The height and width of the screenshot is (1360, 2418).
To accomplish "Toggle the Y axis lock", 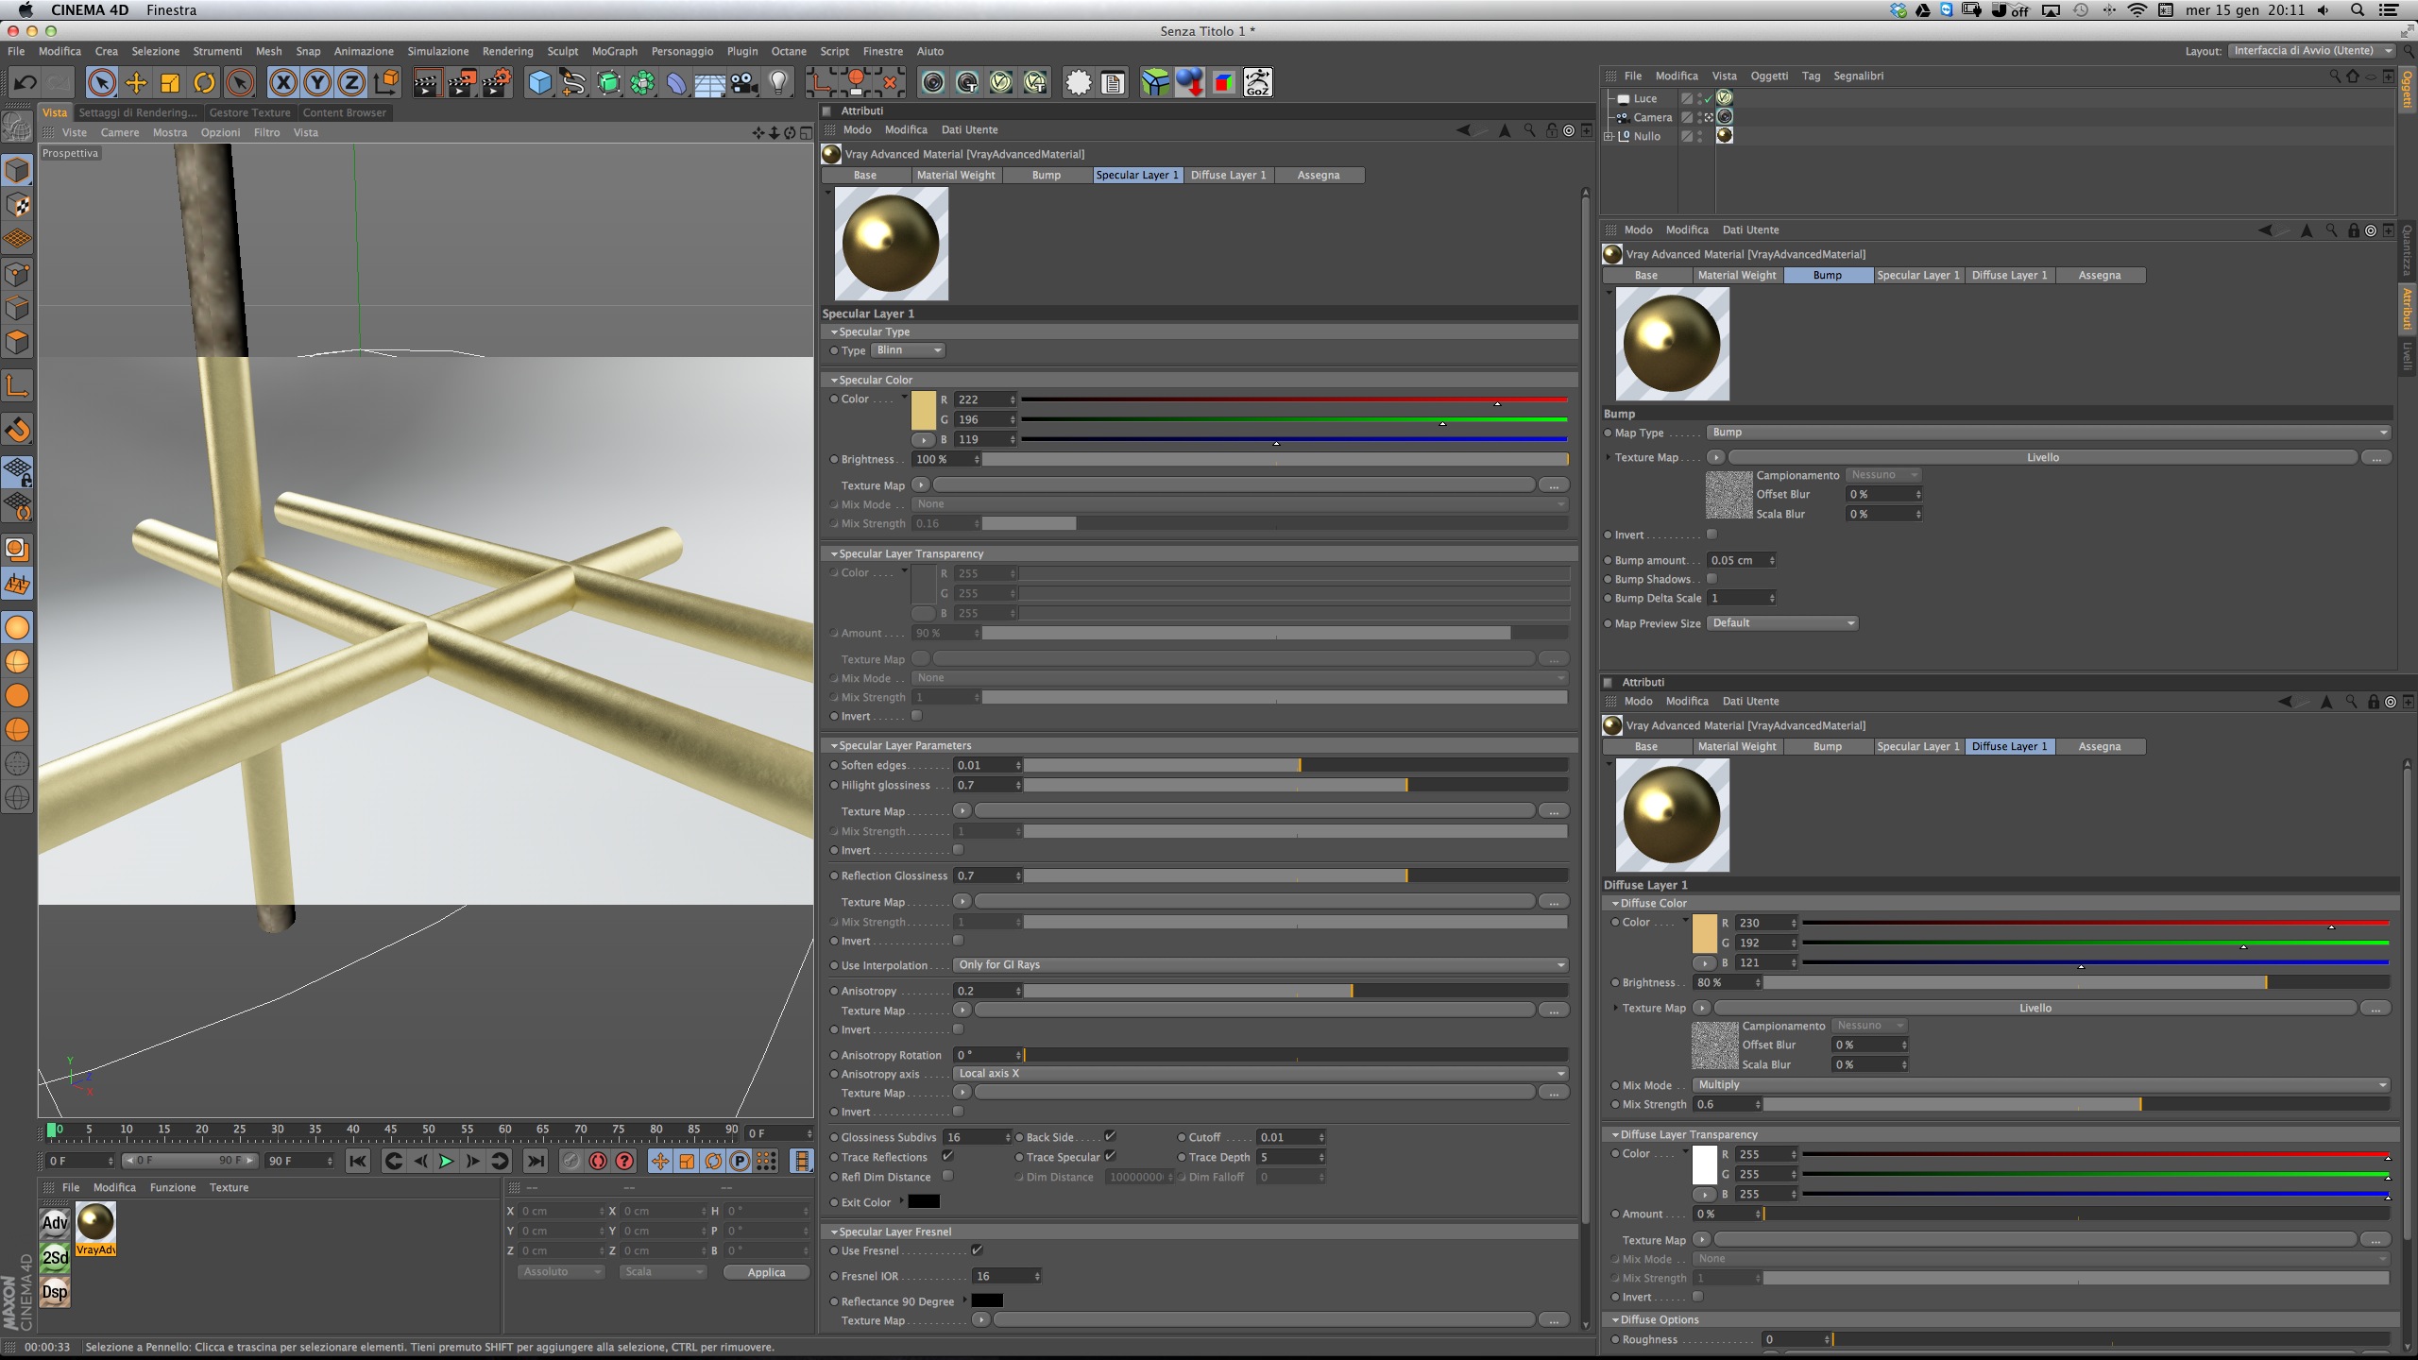I will click(317, 83).
